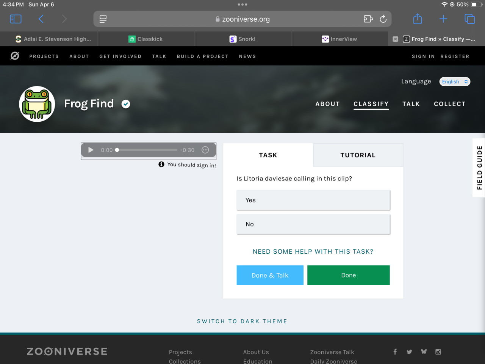Open the Frog Find COLLECT page

coord(450,104)
